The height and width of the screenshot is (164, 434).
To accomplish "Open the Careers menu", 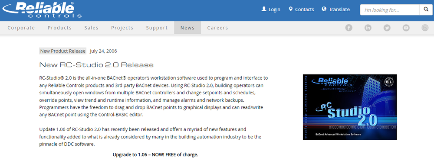I will [217, 28].
